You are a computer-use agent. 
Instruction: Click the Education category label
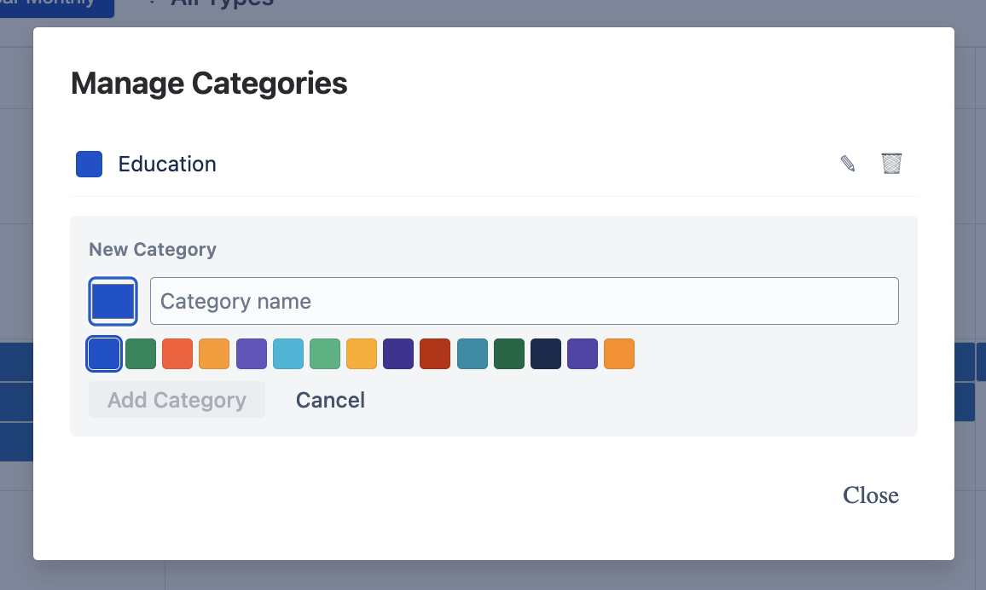167,164
